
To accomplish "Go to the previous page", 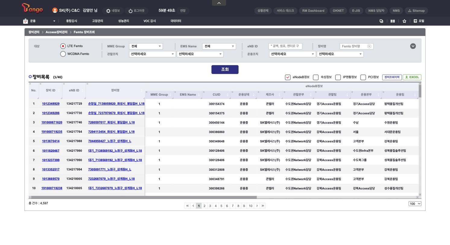I will pyautogui.click(x=193, y=206).
